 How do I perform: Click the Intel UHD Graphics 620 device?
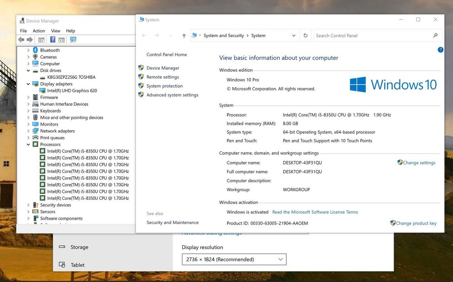(72, 90)
